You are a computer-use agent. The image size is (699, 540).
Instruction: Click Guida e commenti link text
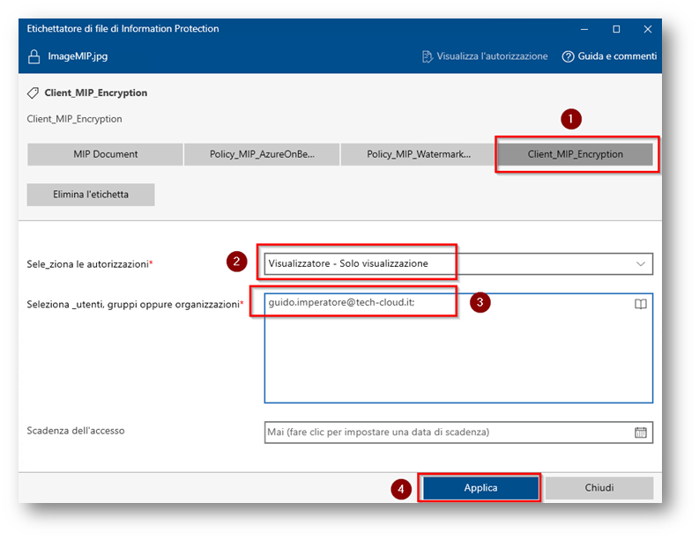617,56
